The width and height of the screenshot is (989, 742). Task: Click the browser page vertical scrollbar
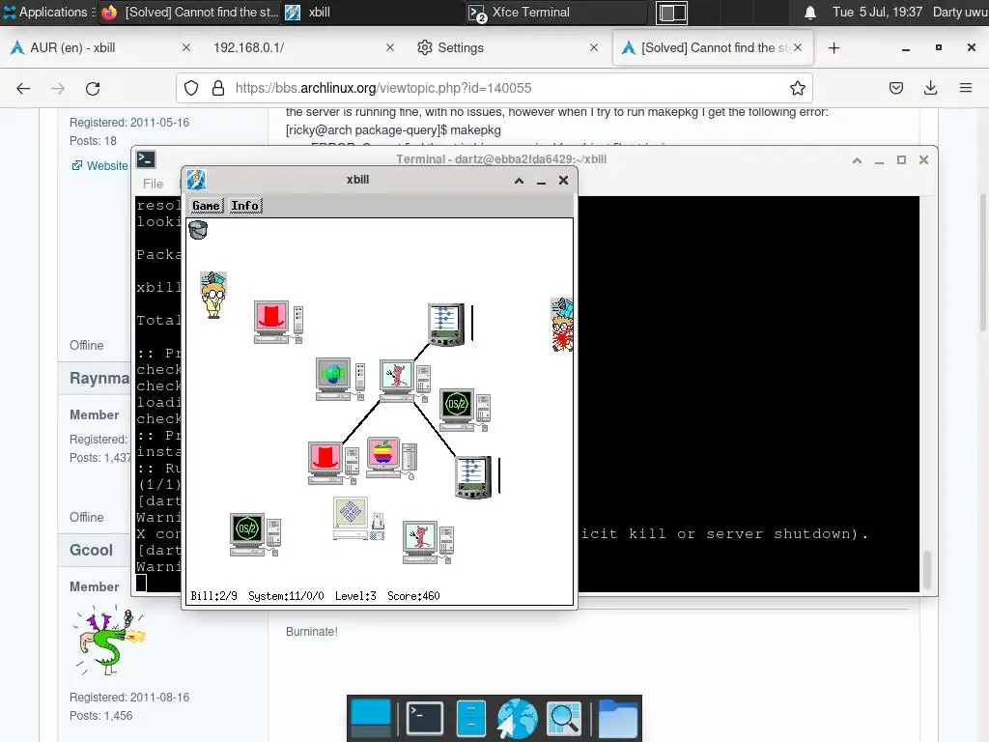point(982,262)
